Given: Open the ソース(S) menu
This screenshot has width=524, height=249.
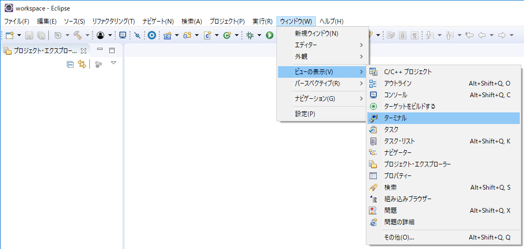Looking at the screenshot, I should coord(74,22).
